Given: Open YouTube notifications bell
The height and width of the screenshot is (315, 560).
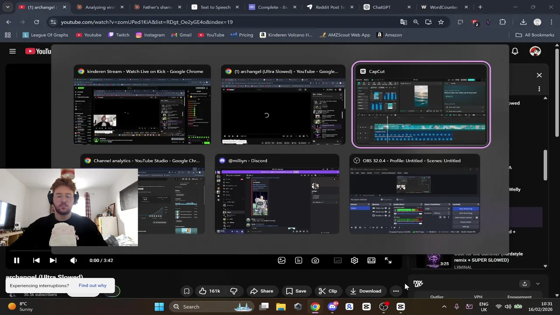Looking at the screenshot, I should click(515, 51).
